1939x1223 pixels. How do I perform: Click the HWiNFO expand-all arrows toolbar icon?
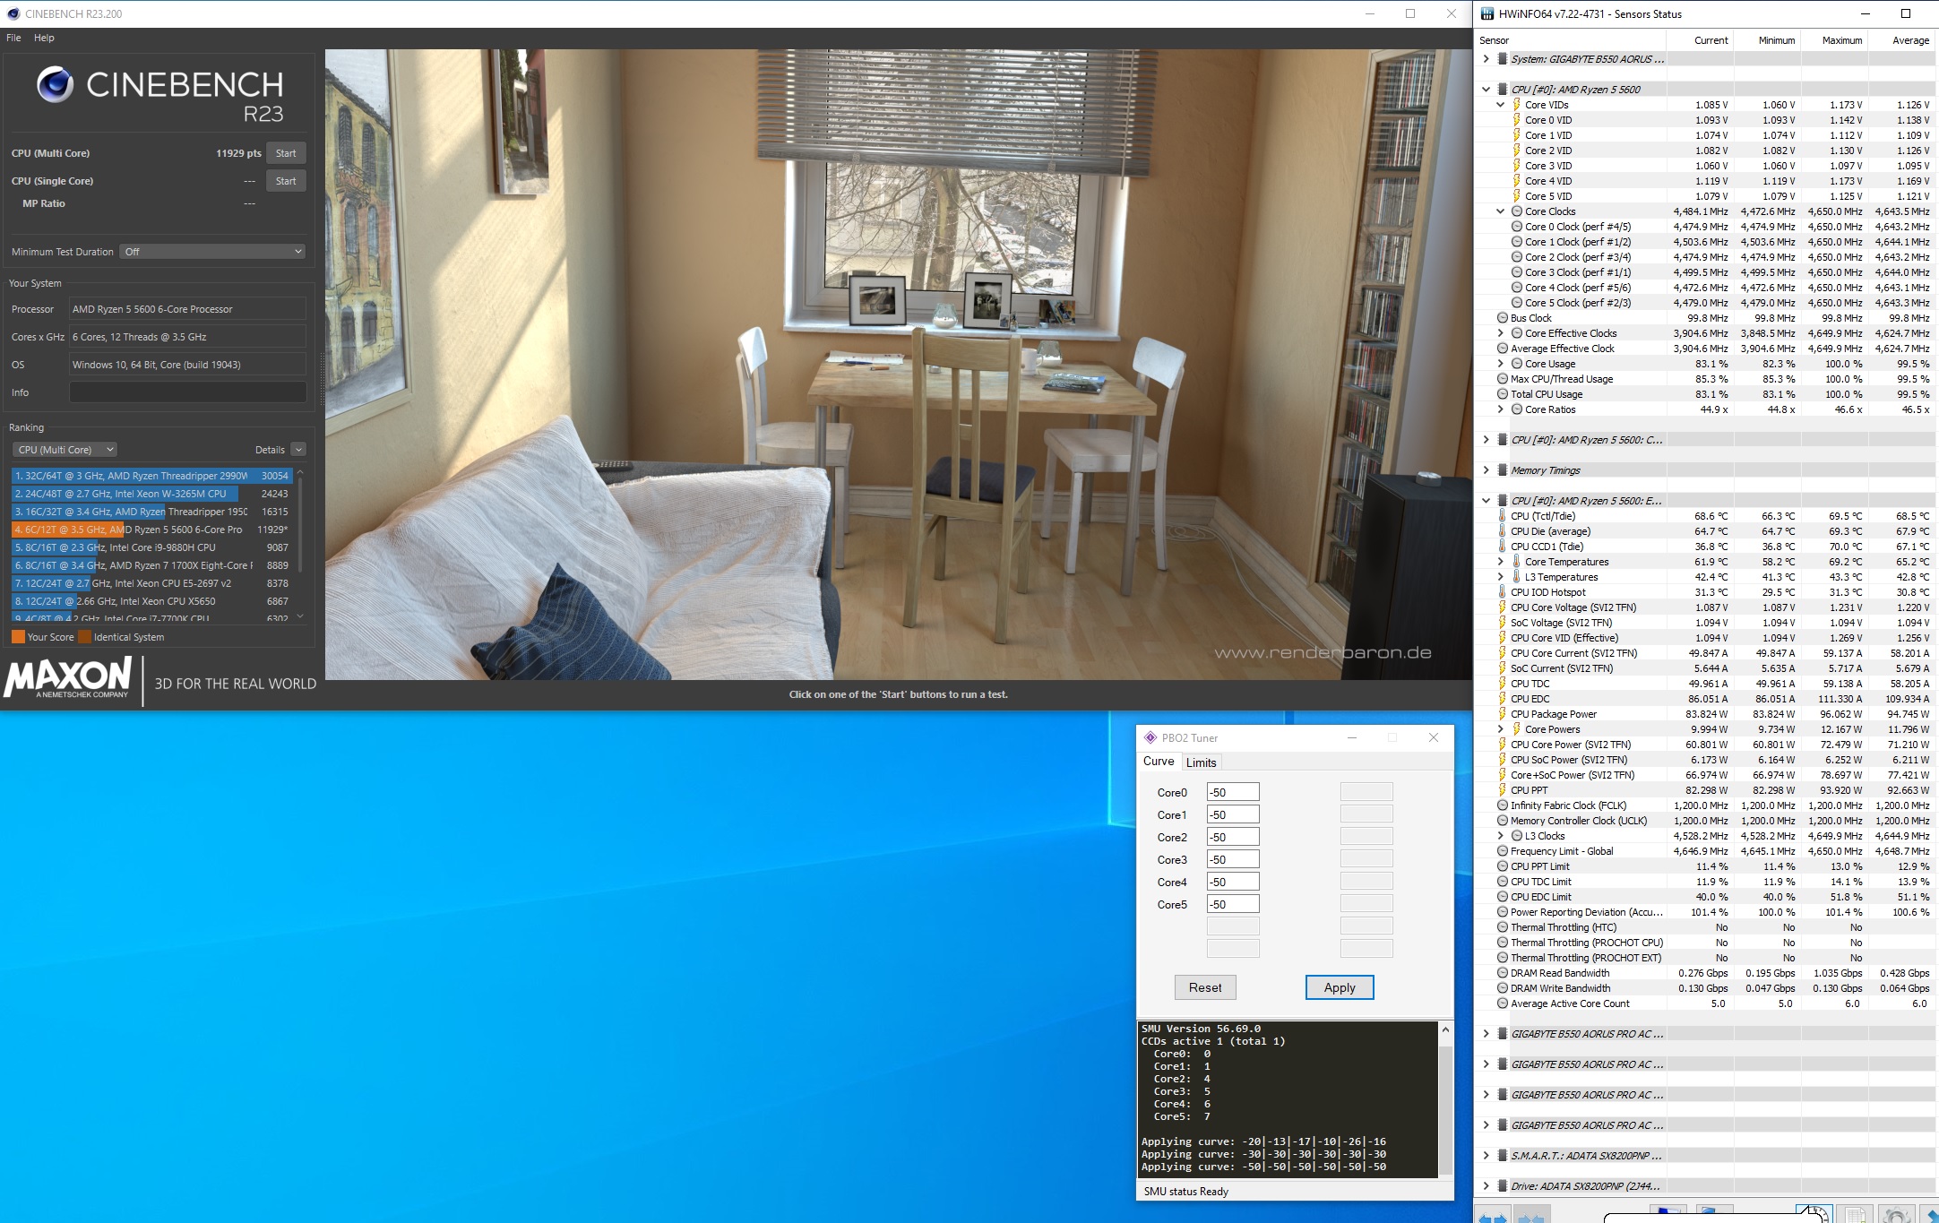(x=1492, y=1216)
